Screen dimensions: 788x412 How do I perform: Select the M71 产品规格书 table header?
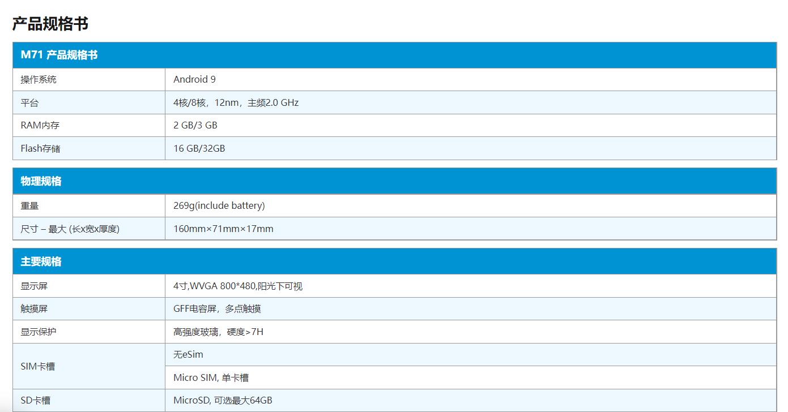pos(394,55)
